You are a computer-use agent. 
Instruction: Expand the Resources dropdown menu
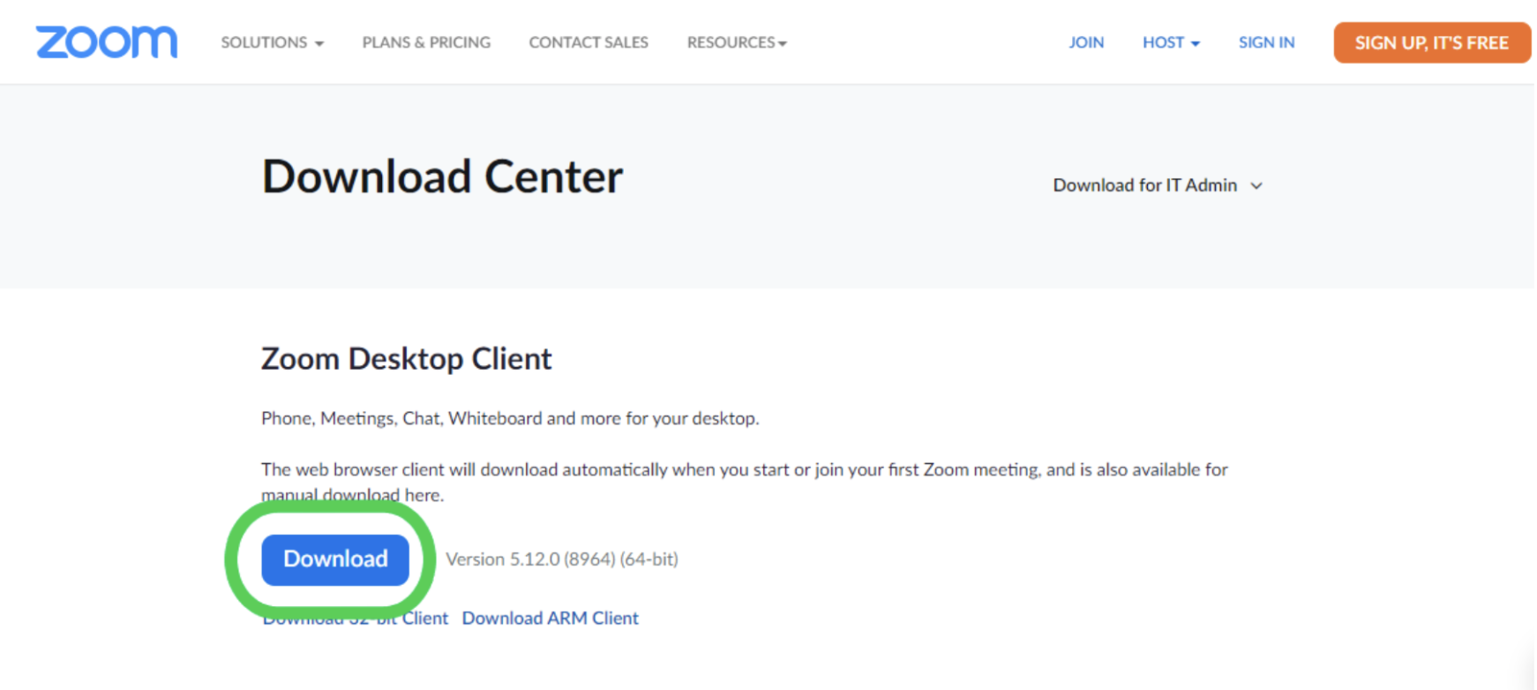point(737,42)
